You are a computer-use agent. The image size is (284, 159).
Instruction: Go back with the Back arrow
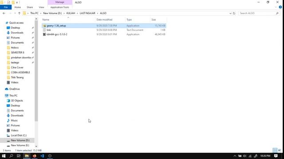4,13
